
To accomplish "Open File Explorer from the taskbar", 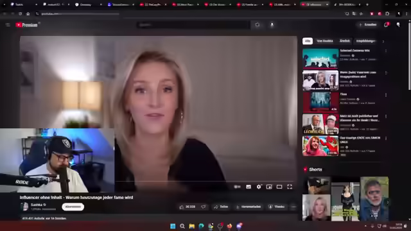I will point(192,226).
